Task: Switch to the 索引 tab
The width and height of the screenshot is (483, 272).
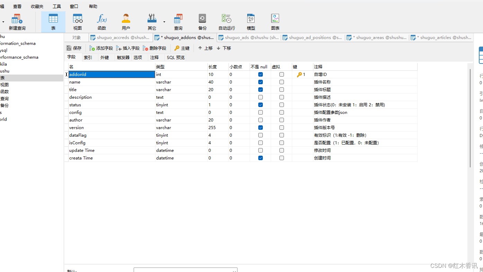Action: coord(88,57)
